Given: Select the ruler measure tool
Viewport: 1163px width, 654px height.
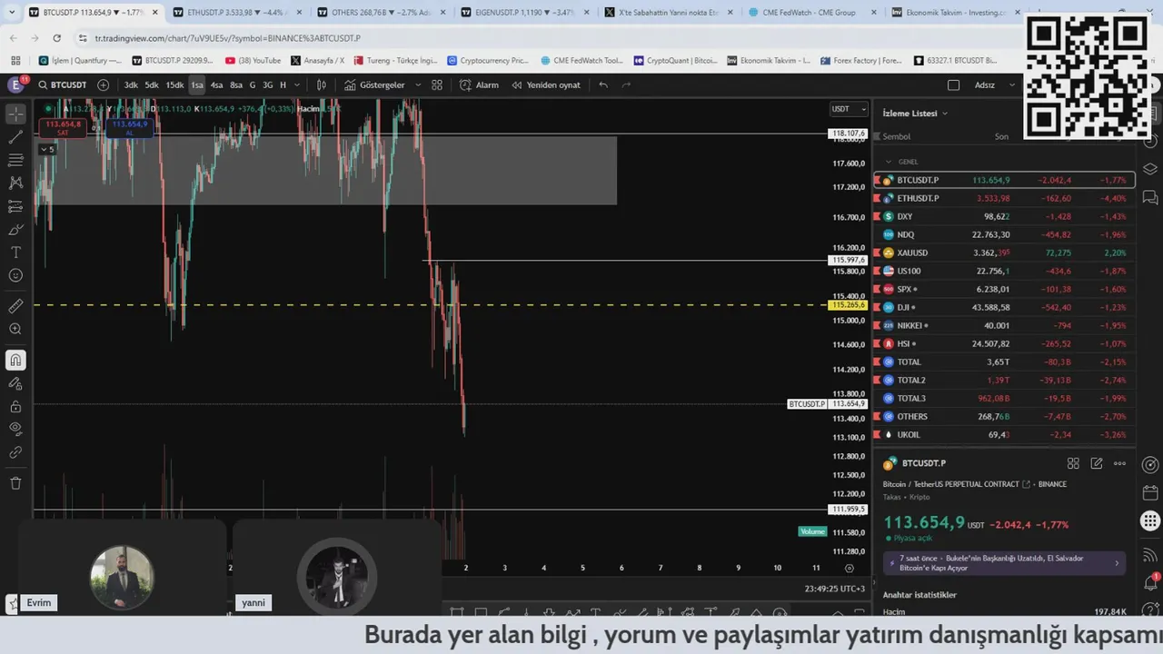Looking at the screenshot, I should click(15, 306).
